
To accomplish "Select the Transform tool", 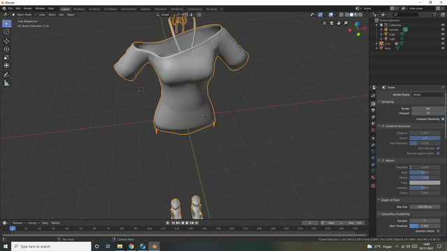I will tap(6, 66).
